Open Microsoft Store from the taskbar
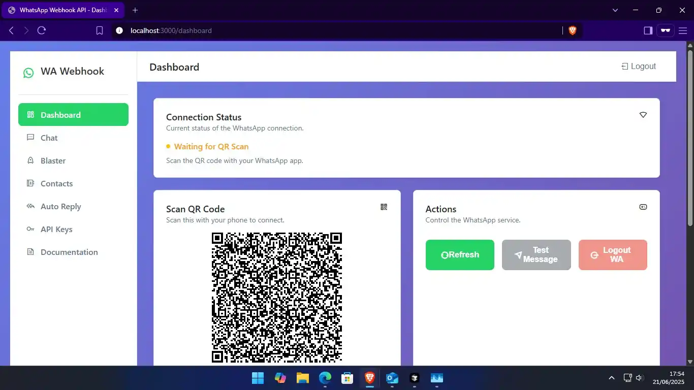 (x=348, y=378)
